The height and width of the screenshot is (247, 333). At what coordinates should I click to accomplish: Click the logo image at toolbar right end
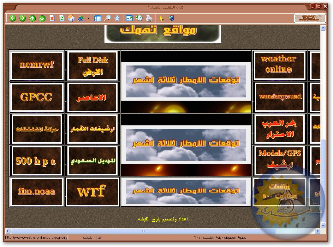pos(310,18)
